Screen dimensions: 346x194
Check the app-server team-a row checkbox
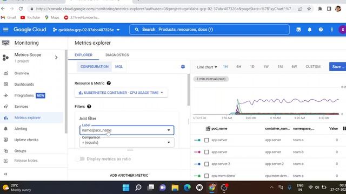(207, 140)
